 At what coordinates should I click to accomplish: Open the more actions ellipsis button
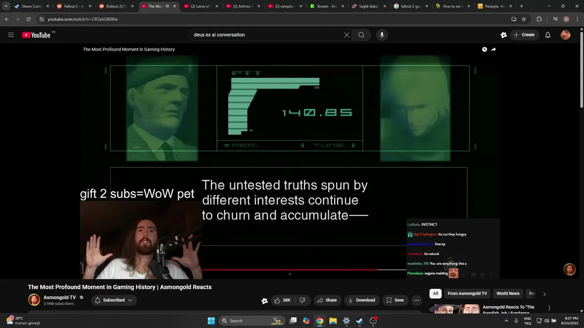[417, 300]
